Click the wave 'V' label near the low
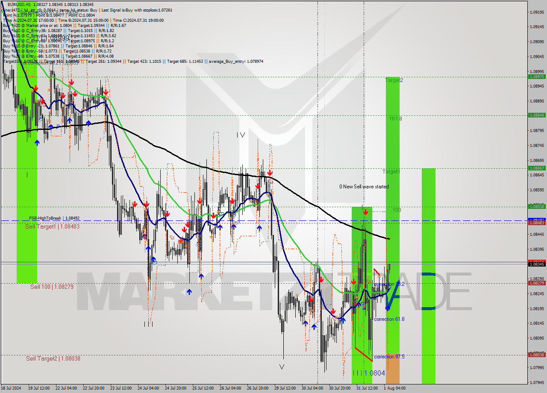Screen dimensions: 547x393 tap(281, 367)
